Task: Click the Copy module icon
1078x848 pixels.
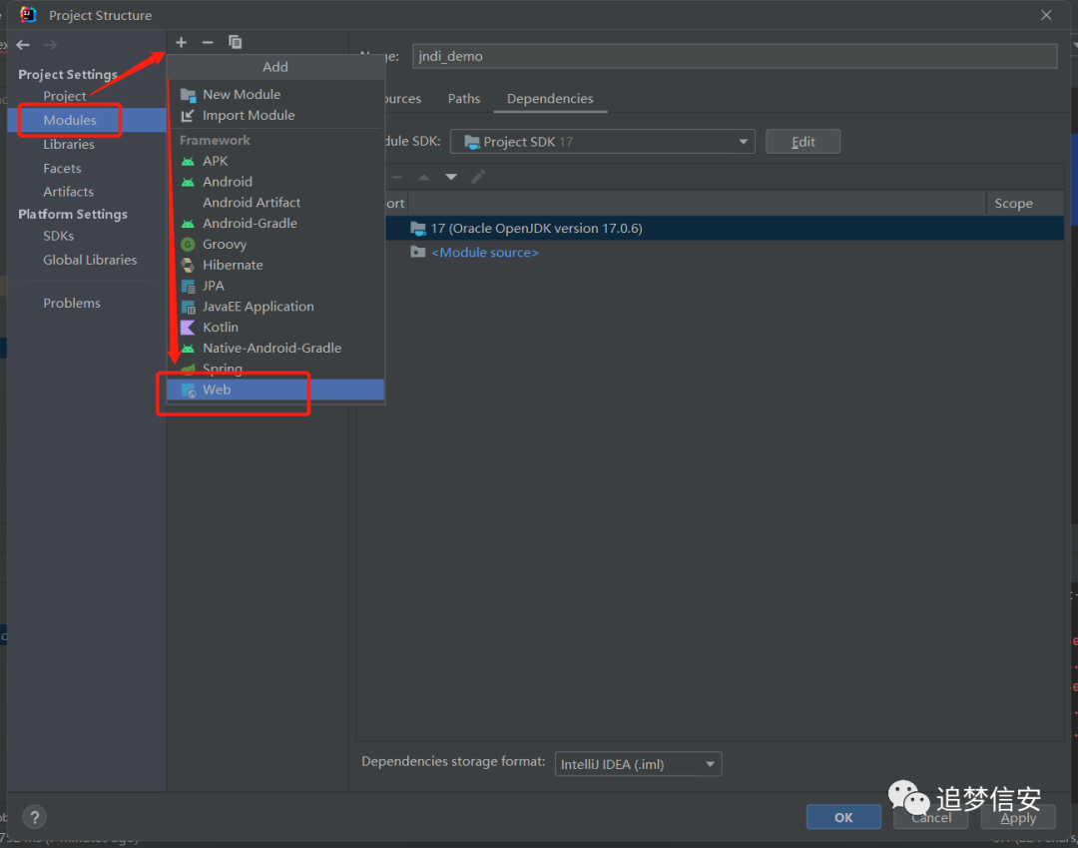Action: [x=236, y=43]
